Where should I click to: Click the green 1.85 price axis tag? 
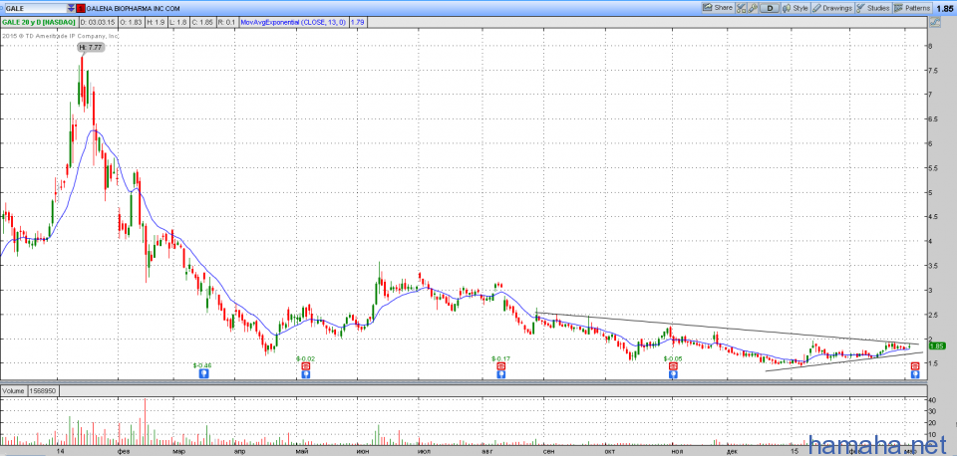tap(936, 345)
